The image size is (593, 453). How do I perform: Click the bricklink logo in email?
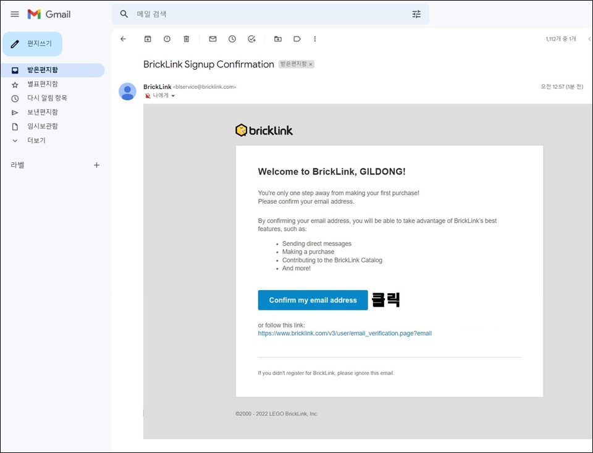[x=264, y=130]
